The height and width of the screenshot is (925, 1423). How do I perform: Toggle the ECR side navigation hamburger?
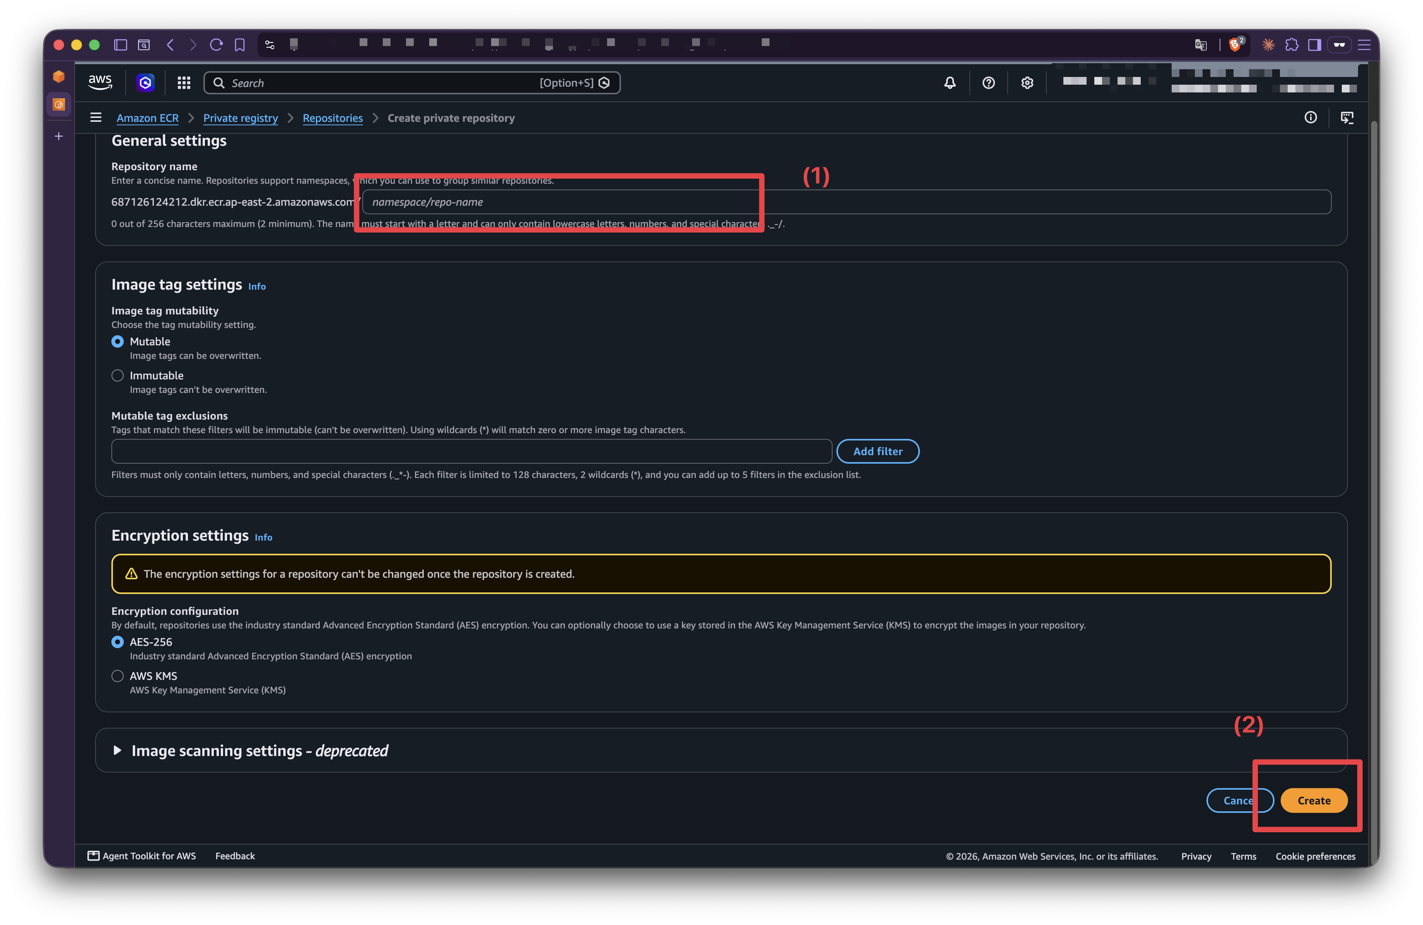point(96,118)
